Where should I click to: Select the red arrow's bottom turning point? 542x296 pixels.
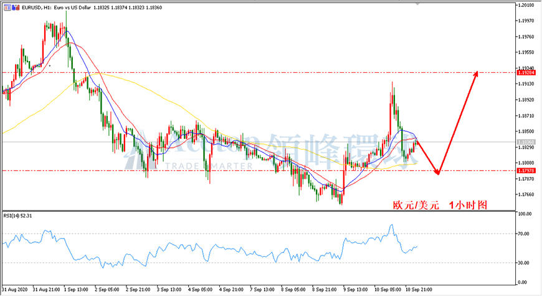[x=437, y=172]
